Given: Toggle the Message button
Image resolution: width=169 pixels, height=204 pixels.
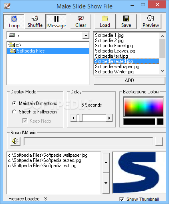Looking at the screenshot, I should [x=56, y=22].
